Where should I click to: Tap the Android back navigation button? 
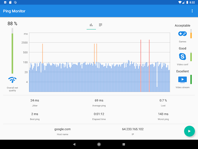[74, 144]
